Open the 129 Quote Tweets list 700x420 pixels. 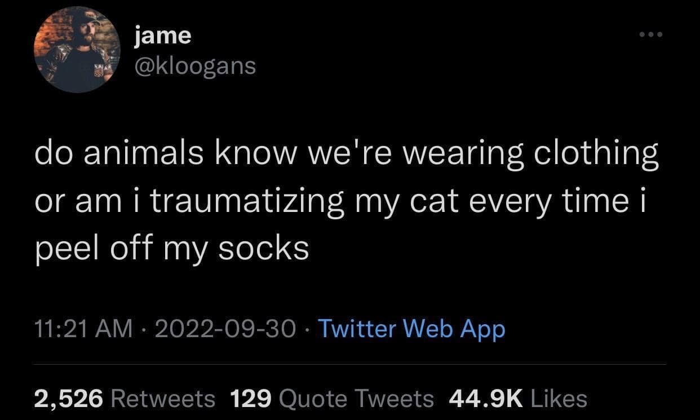(x=330, y=399)
